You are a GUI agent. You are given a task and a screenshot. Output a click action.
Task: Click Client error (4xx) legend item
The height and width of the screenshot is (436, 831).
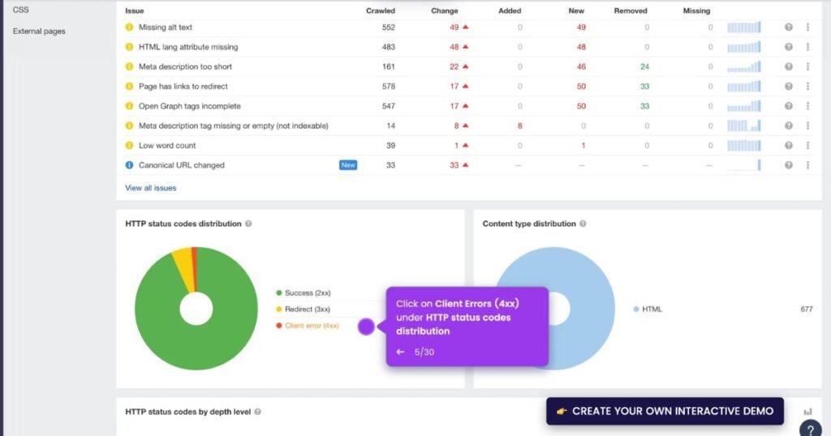pos(312,326)
